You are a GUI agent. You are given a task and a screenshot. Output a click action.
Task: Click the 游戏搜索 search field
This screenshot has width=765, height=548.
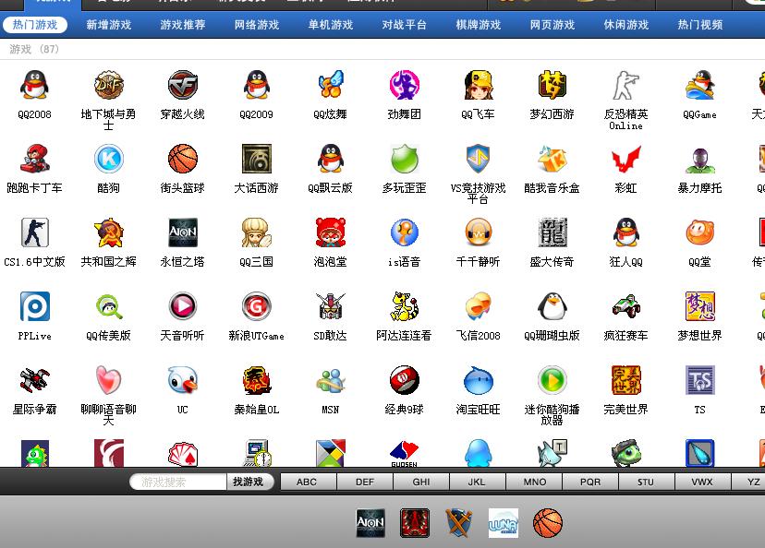[x=178, y=482]
